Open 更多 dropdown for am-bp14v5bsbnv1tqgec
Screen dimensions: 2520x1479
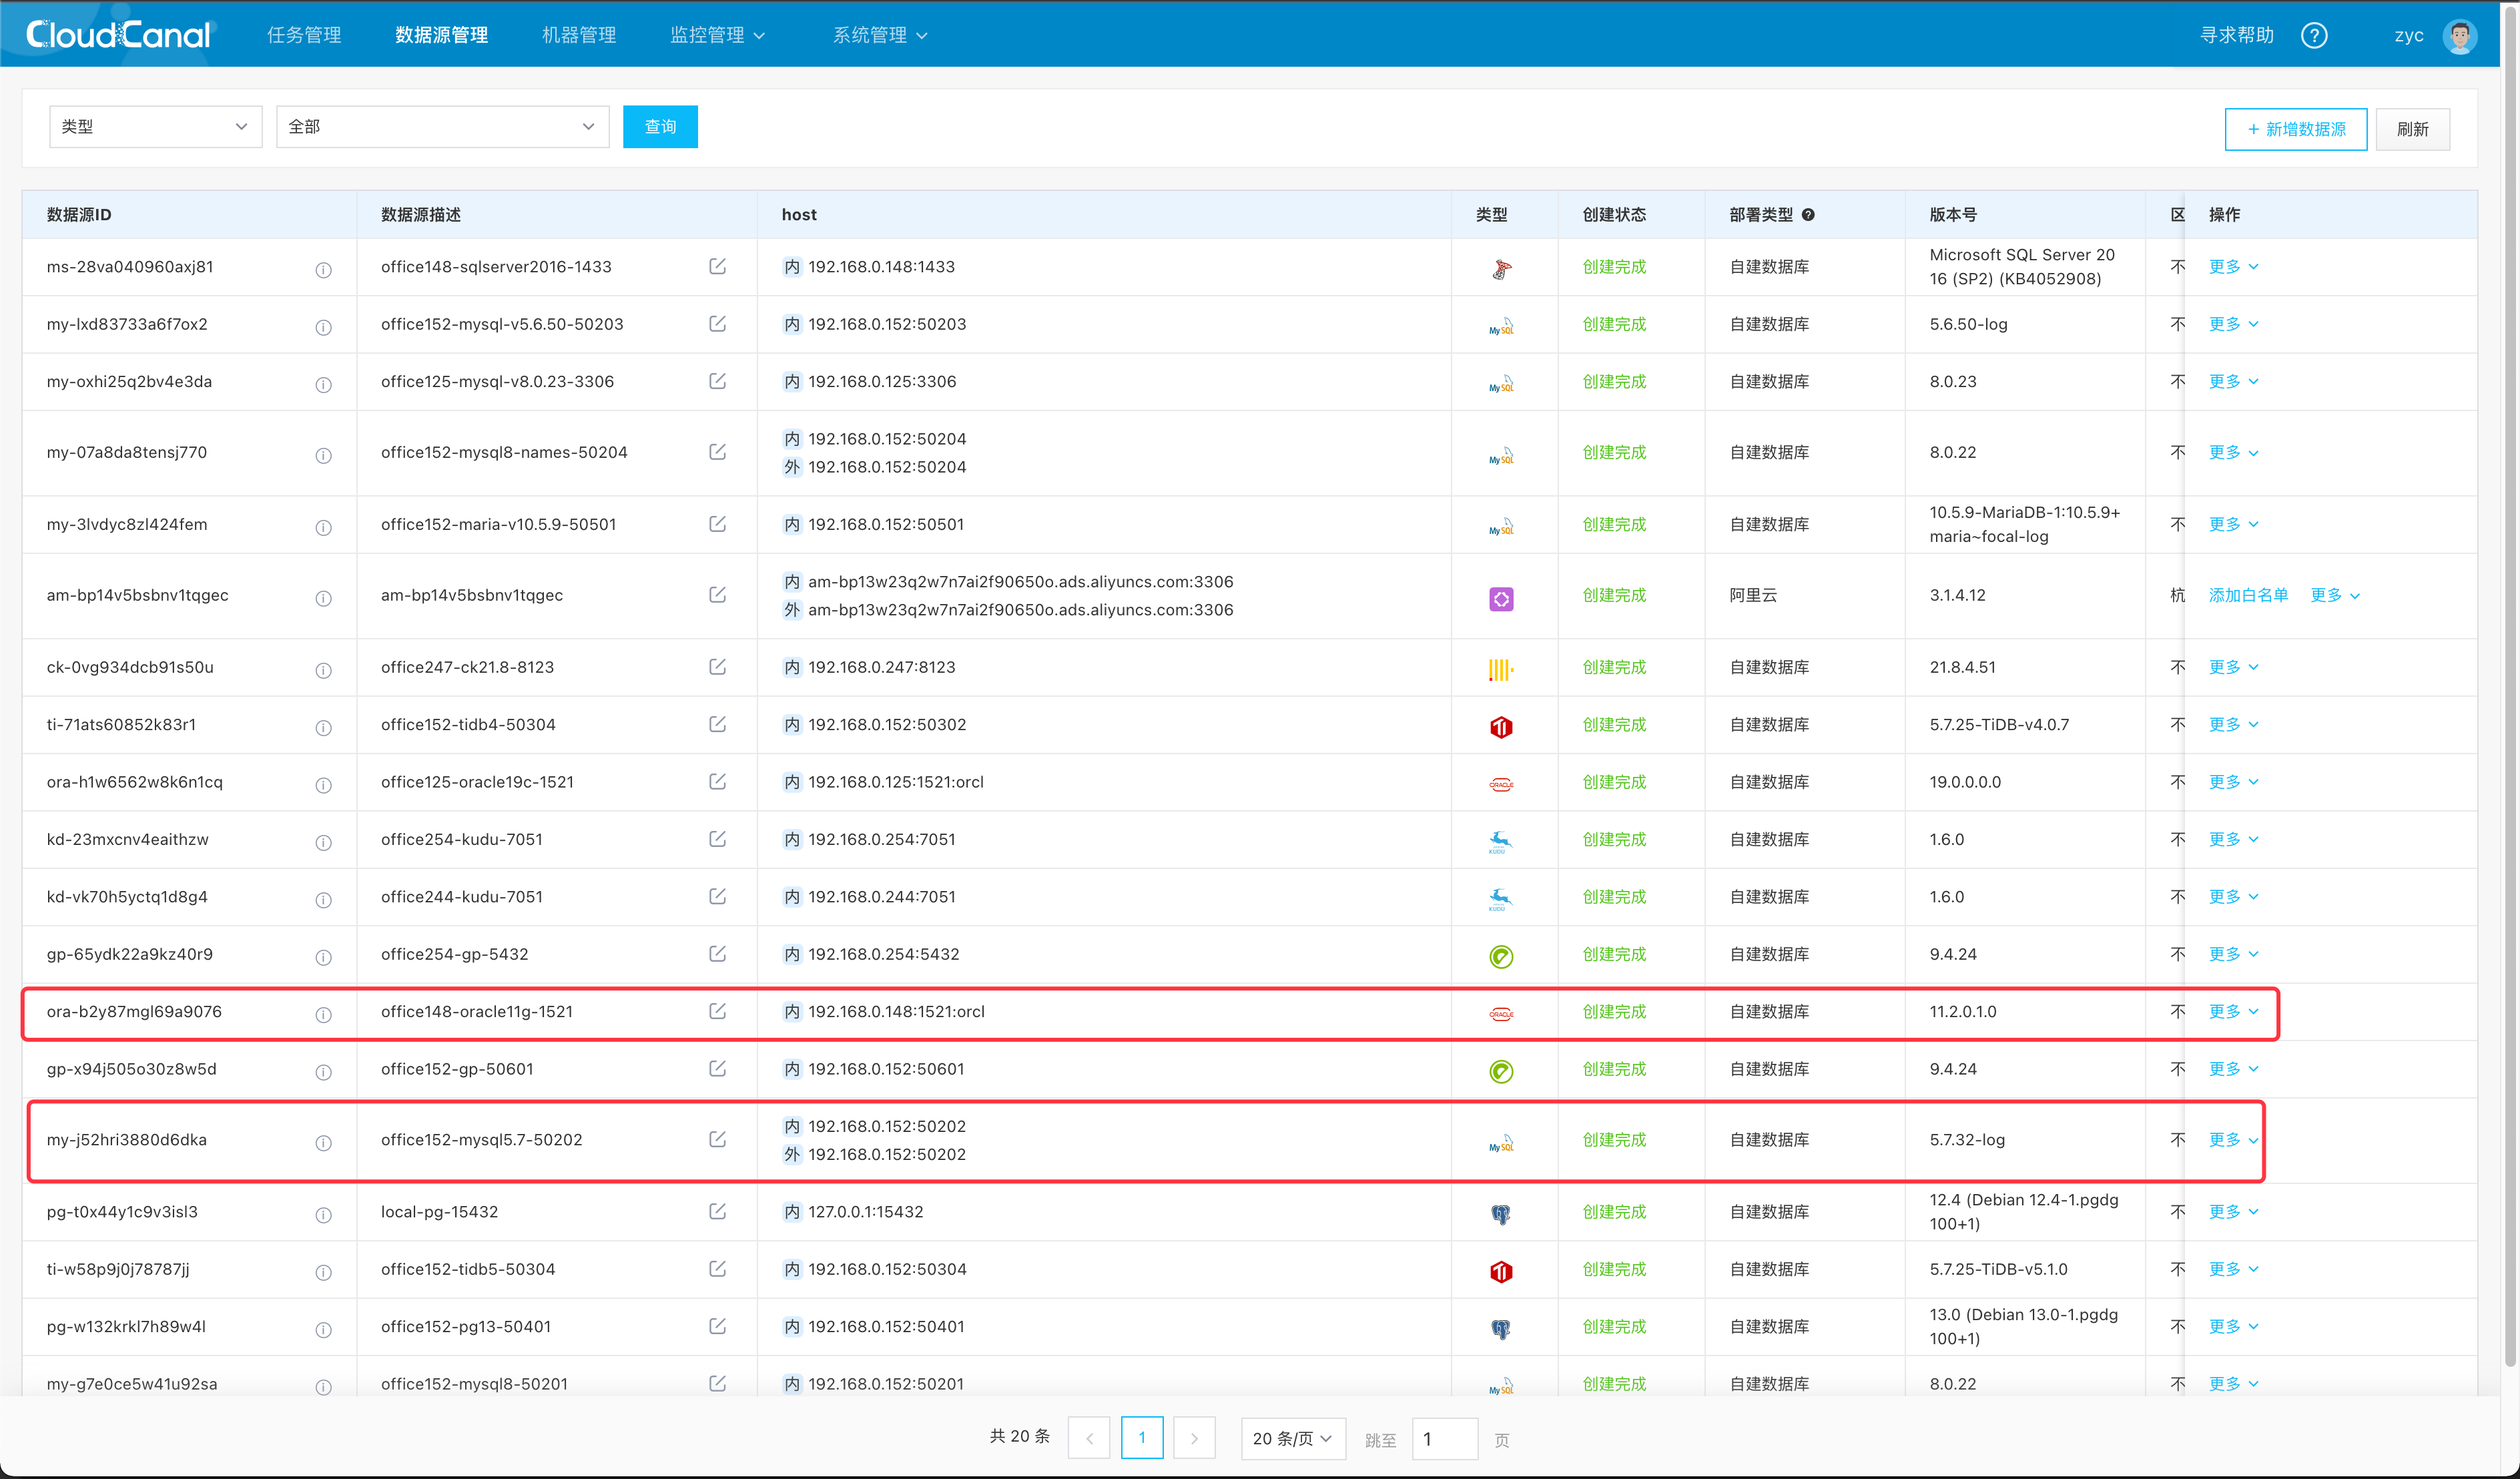click(x=2335, y=595)
